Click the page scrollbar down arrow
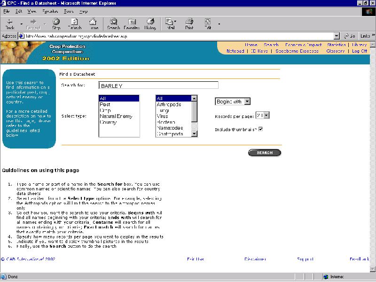 [x=373, y=269]
